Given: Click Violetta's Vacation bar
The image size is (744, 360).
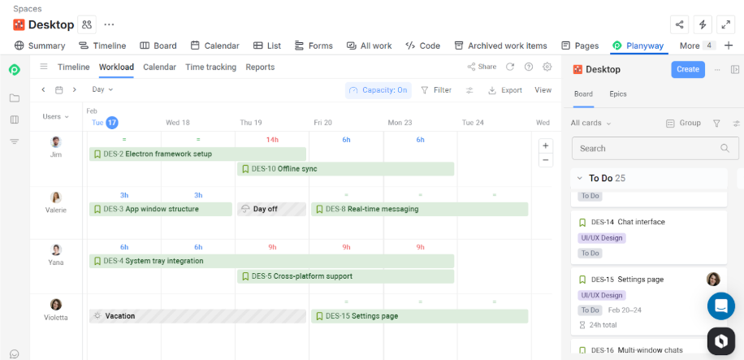Looking at the screenshot, I should click(x=197, y=316).
